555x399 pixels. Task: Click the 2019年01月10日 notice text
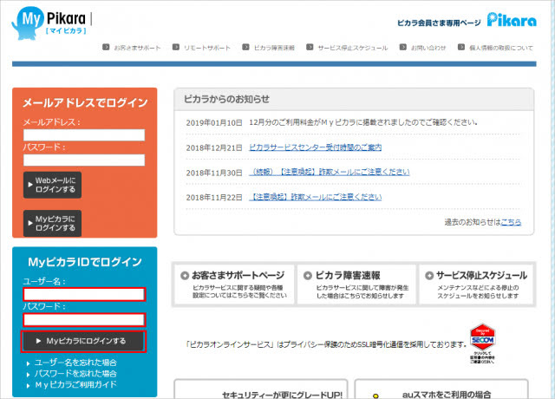(363, 122)
